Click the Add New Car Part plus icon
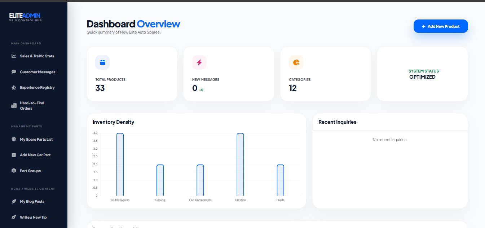Image resolution: width=485 pixels, height=228 pixels. pyautogui.click(x=14, y=155)
